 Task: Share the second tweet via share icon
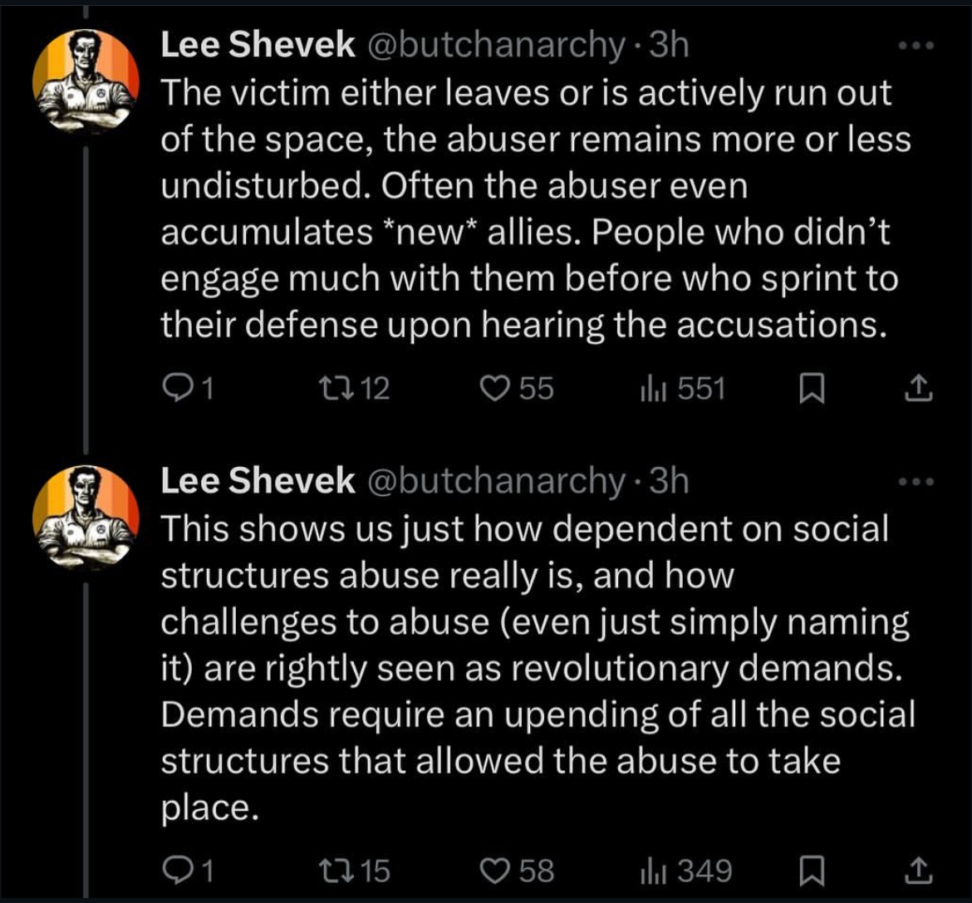918,870
